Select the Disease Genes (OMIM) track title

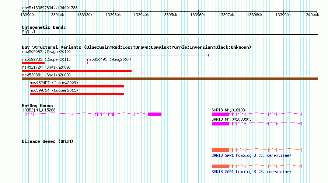tap(48, 141)
